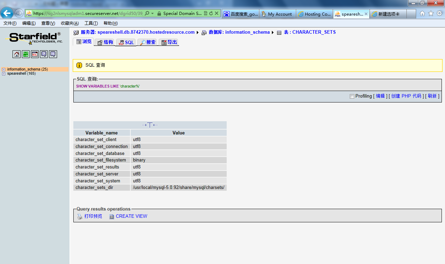Open the phpMyAdmin documentation help icon
Viewport: 445px width, 264px height.
44,54
